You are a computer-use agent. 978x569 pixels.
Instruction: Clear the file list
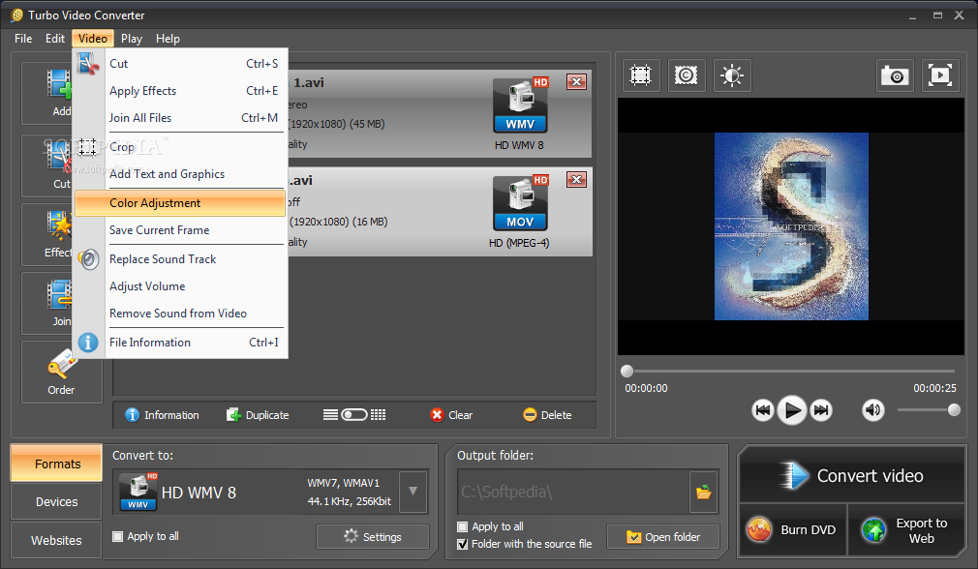[451, 415]
